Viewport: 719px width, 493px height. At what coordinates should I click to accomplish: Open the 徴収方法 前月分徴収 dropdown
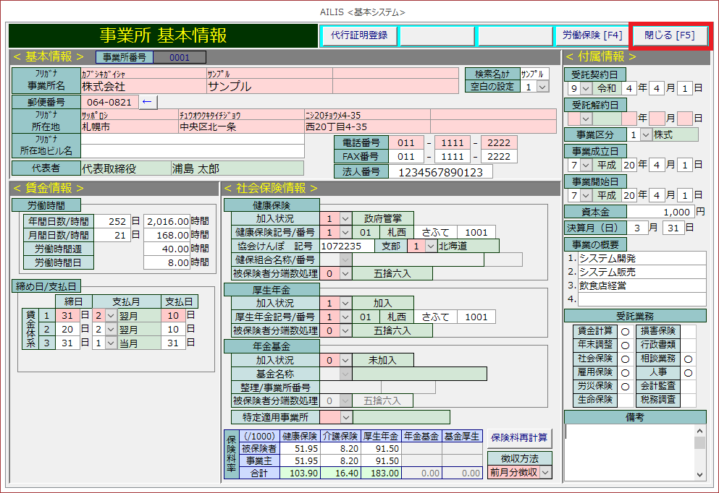tap(544, 472)
